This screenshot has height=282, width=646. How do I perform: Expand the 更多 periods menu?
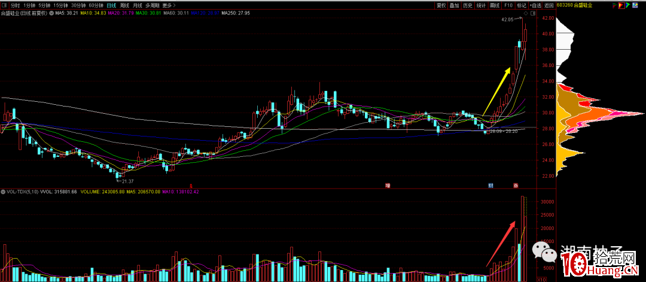click(169, 5)
